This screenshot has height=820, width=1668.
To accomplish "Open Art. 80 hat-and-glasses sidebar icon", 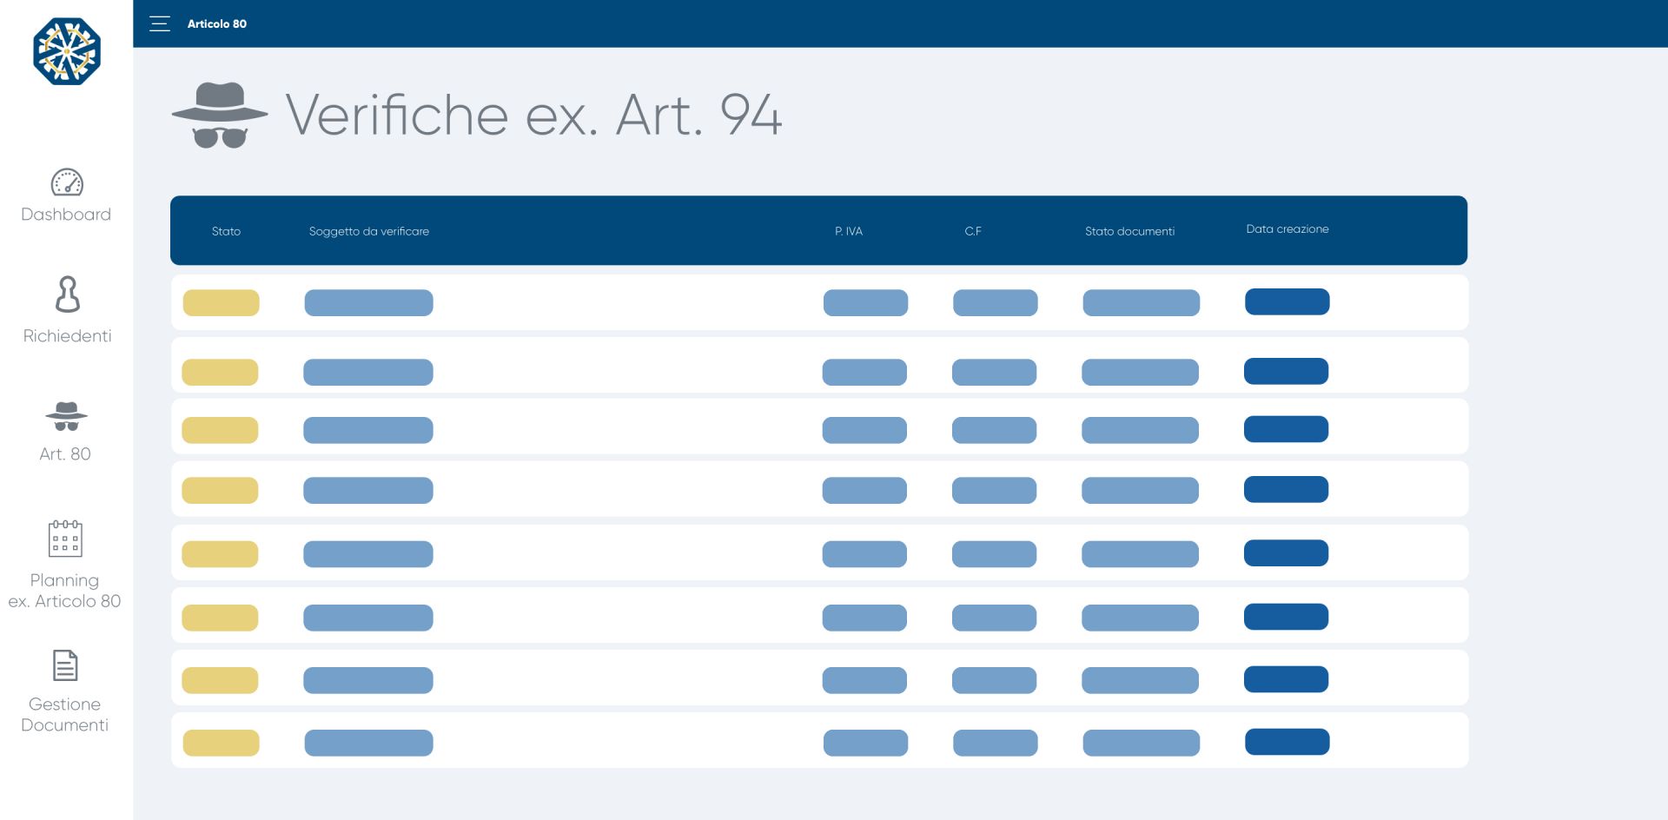I will click(x=66, y=416).
